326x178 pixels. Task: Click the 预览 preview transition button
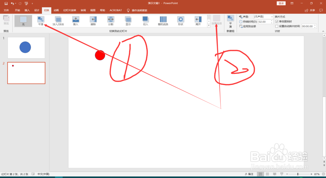[6, 20]
